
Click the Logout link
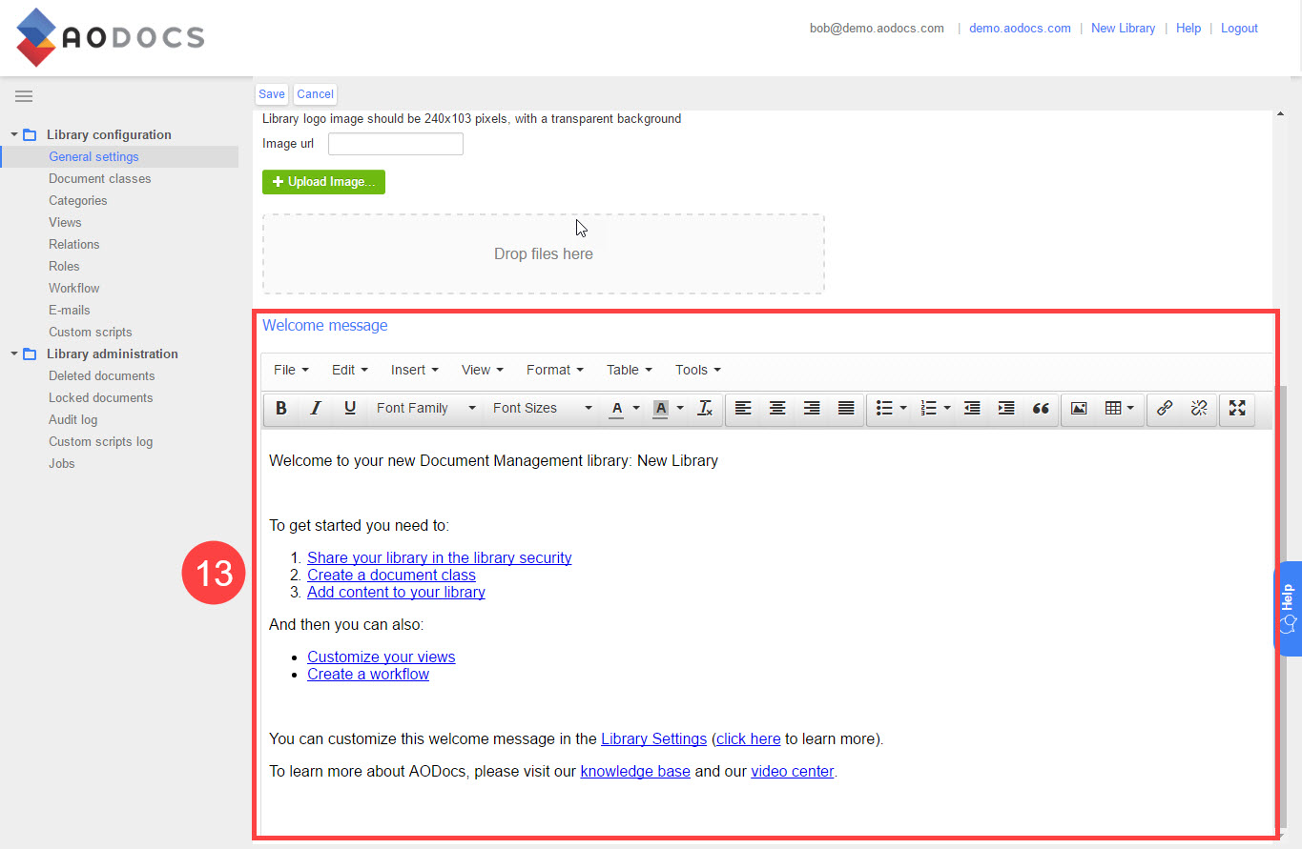click(x=1239, y=29)
